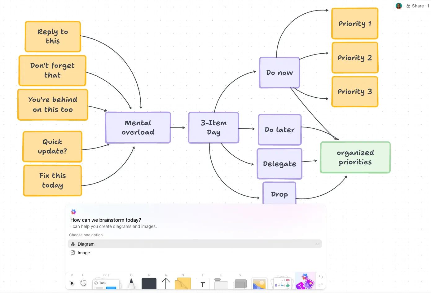Select the arrow connector tool
Viewport: 431px width, 294px height.
[166, 283]
